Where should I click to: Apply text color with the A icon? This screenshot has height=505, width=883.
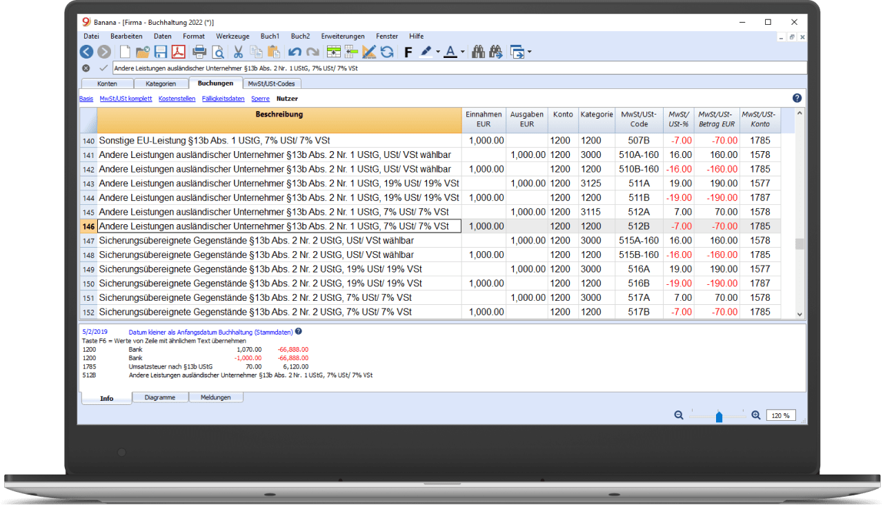pyautogui.click(x=450, y=52)
